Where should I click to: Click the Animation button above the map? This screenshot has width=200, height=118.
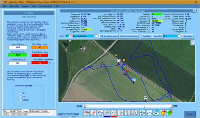(x=187, y=36)
